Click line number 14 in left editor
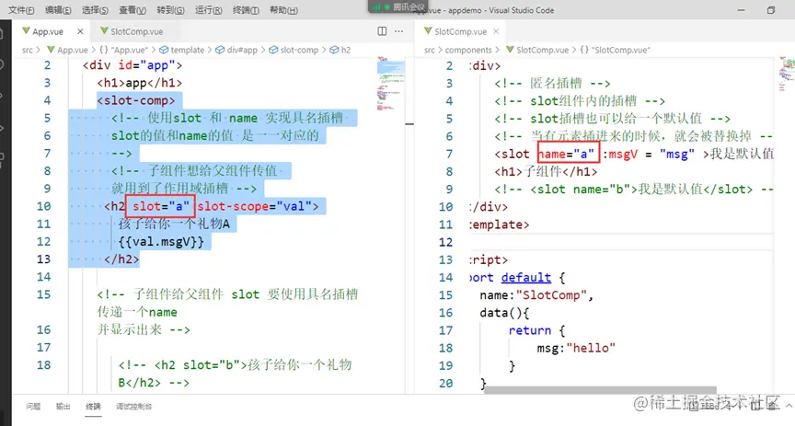 (x=43, y=277)
